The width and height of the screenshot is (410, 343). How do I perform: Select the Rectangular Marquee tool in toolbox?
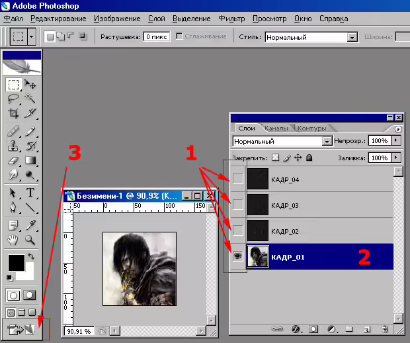(x=13, y=85)
